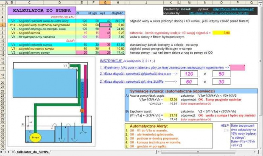The width and height of the screenshot is (263, 156).
Task: Click the yellow Pompa circle in the diagram
Action: point(35,137)
